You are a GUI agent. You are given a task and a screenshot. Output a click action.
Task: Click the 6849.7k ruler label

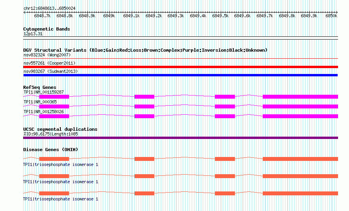[x=265, y=16]
